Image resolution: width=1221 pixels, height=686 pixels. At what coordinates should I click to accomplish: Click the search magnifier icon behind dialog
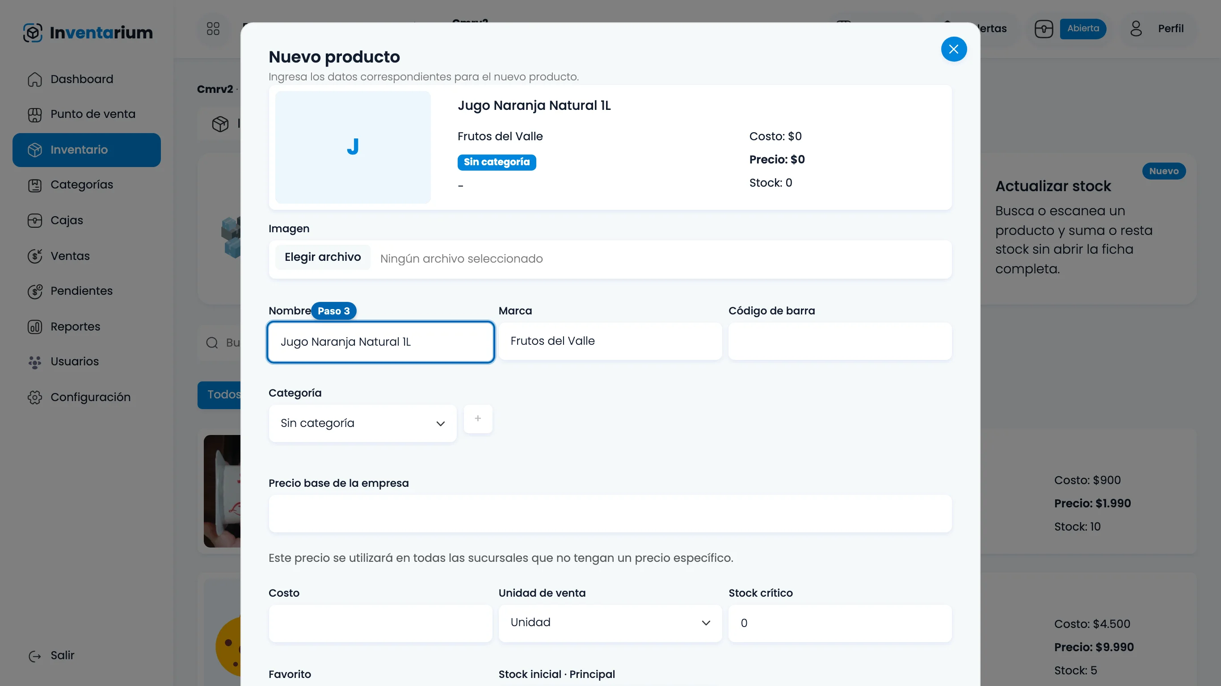pyautogui.click(x=212, y=343)
